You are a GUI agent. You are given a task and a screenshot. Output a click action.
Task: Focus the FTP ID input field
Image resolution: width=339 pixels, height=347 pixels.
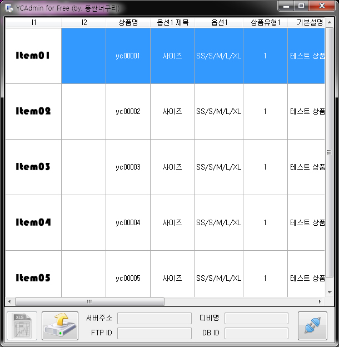[x=154, y=333]
